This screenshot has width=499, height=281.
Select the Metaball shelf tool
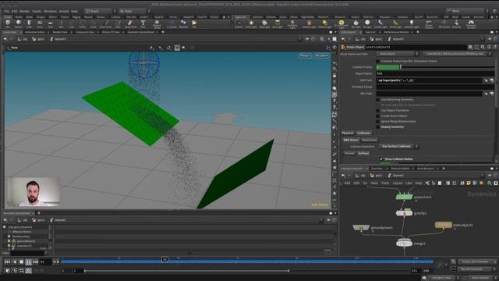click(183, 23)
